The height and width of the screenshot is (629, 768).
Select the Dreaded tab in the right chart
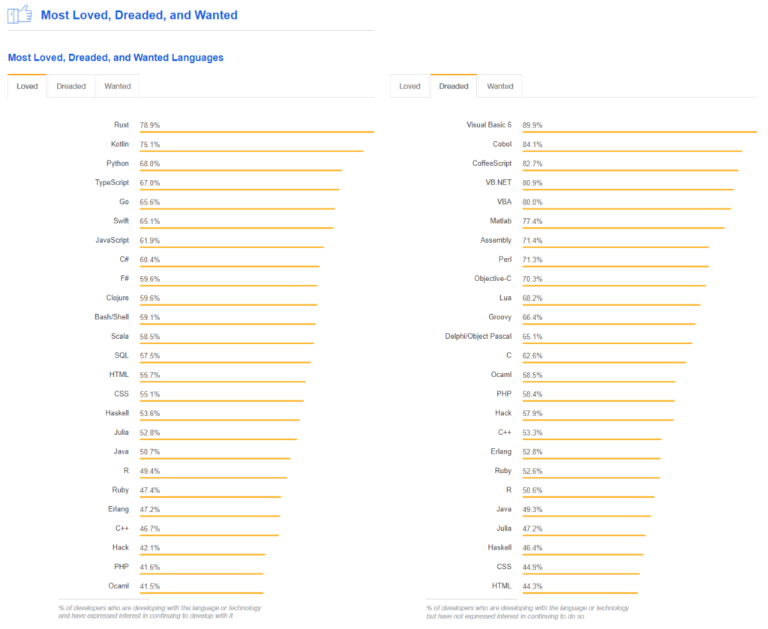(454, 86)
